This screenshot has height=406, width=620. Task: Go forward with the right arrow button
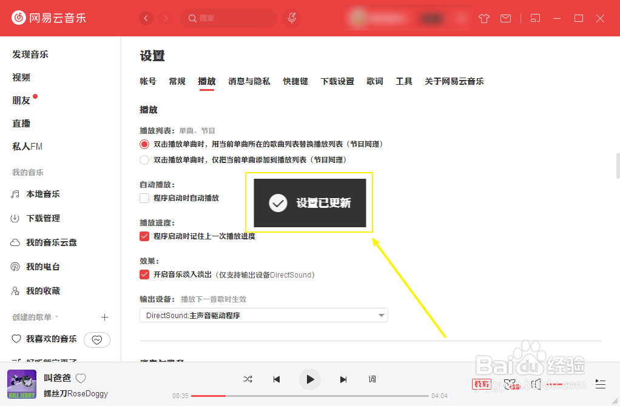(x=166, y=18)
